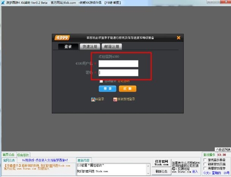
Task: Open the first tab on the bottom-left panel
Action: [9, 155]
